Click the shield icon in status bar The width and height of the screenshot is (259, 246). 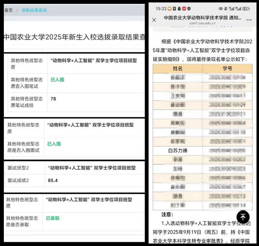tap(189, 8)
